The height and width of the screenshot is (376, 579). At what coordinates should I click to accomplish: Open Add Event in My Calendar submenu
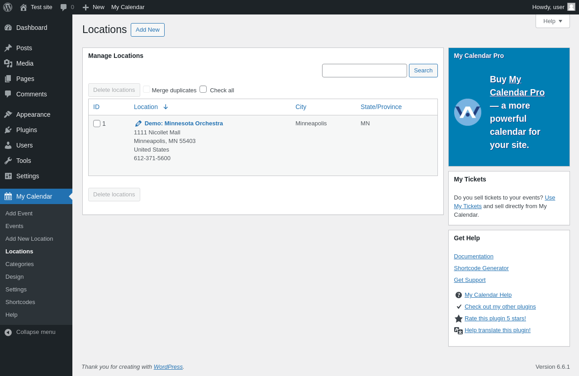pos(19,213)
